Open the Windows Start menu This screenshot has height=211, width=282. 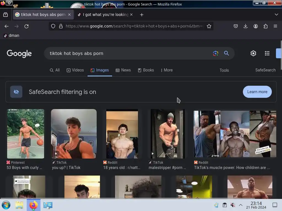tap(6, 205)
